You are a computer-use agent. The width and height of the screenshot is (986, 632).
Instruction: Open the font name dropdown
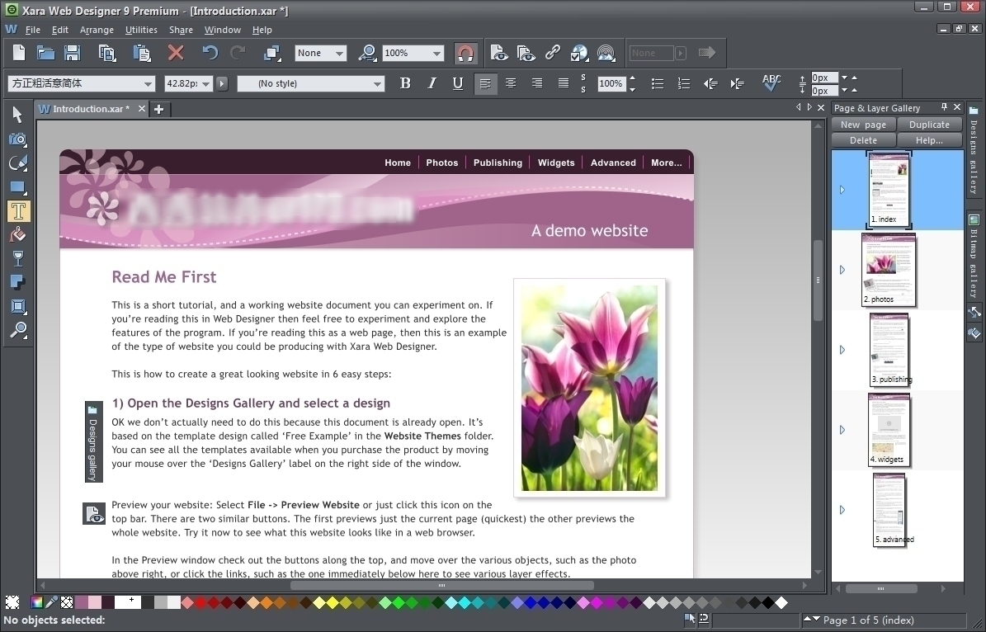click(148, 83)
